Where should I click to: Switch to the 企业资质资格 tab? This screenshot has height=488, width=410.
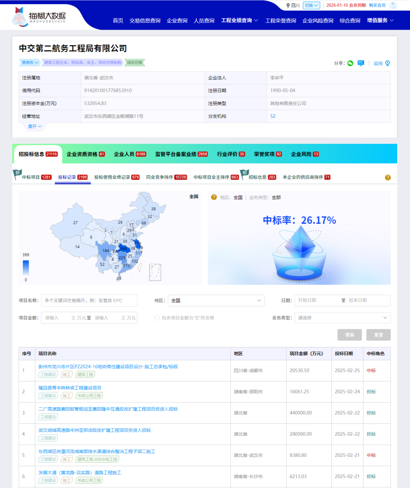click(x=85, y=154)
